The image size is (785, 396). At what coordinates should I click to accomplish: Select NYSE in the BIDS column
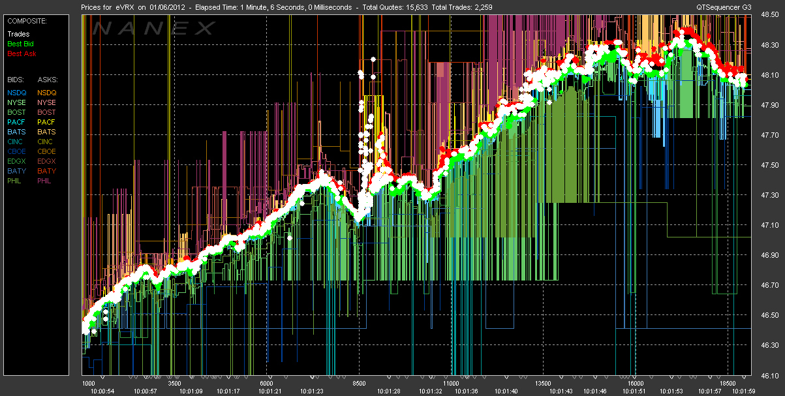click(x=16, y=102)
